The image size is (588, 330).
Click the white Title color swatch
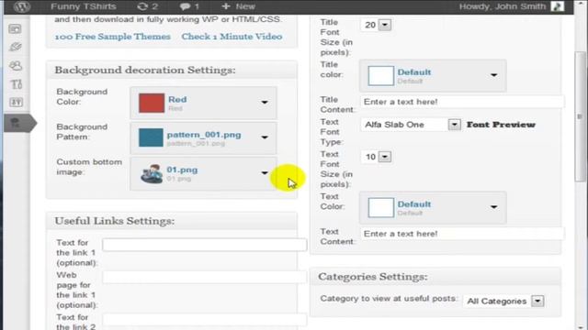pos(380,76)
